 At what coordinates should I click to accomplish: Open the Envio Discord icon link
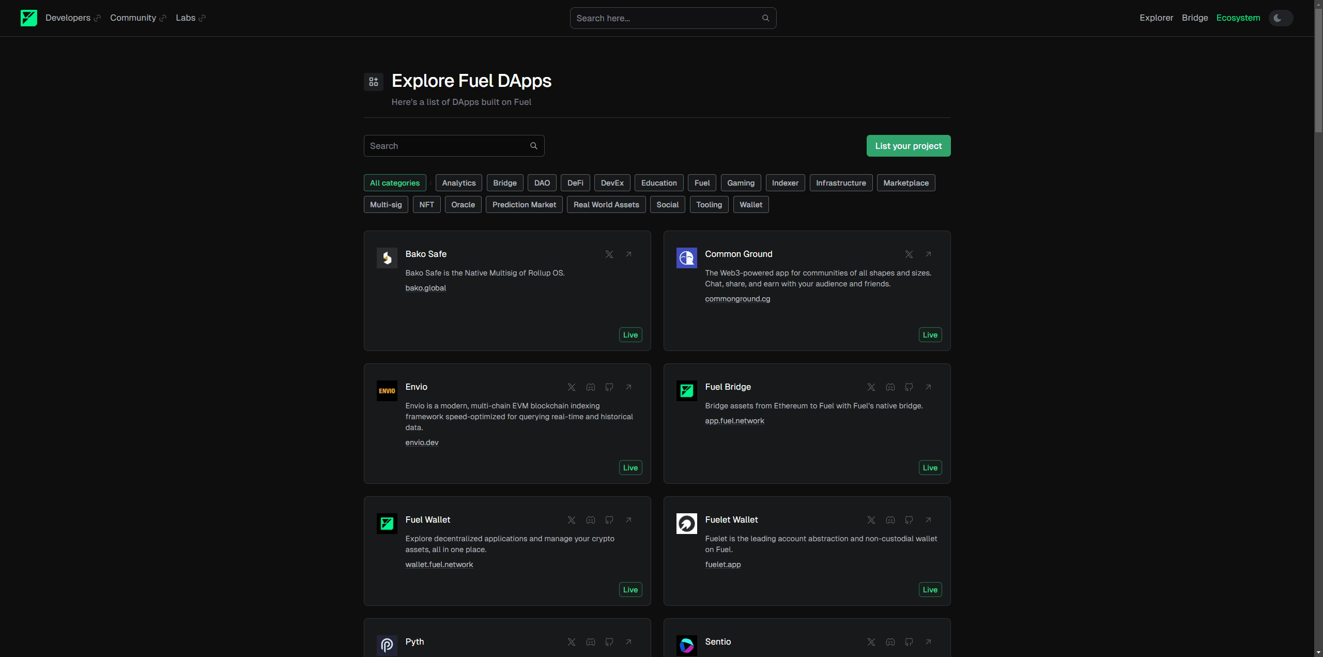tap(590, 387)
